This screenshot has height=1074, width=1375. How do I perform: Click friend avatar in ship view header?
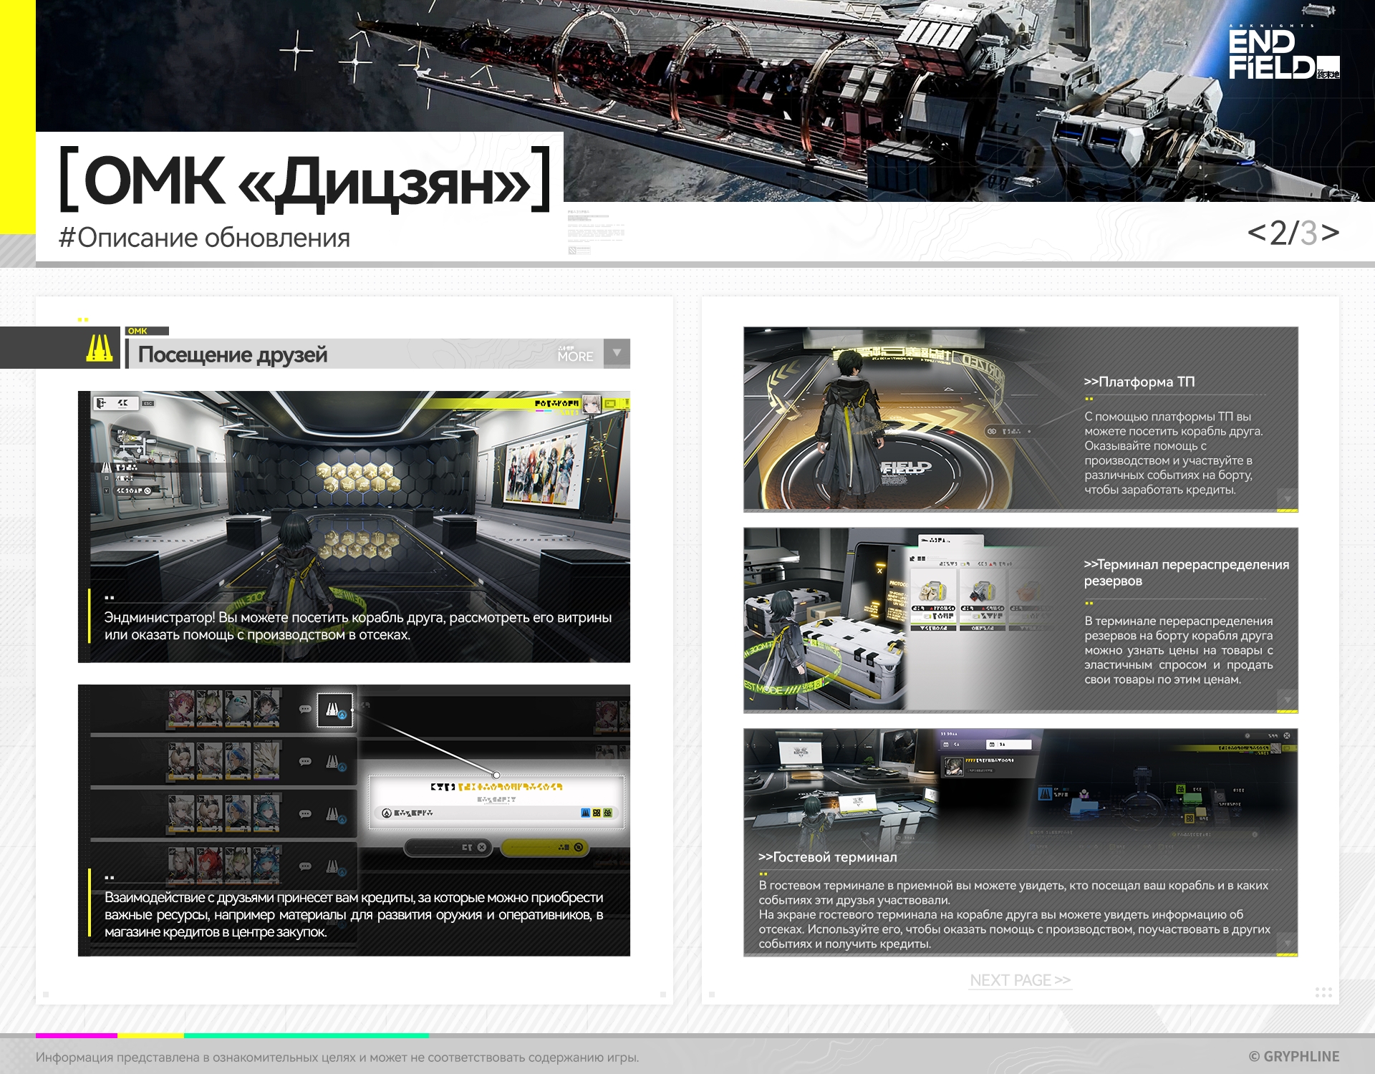[x=591, y=405]
